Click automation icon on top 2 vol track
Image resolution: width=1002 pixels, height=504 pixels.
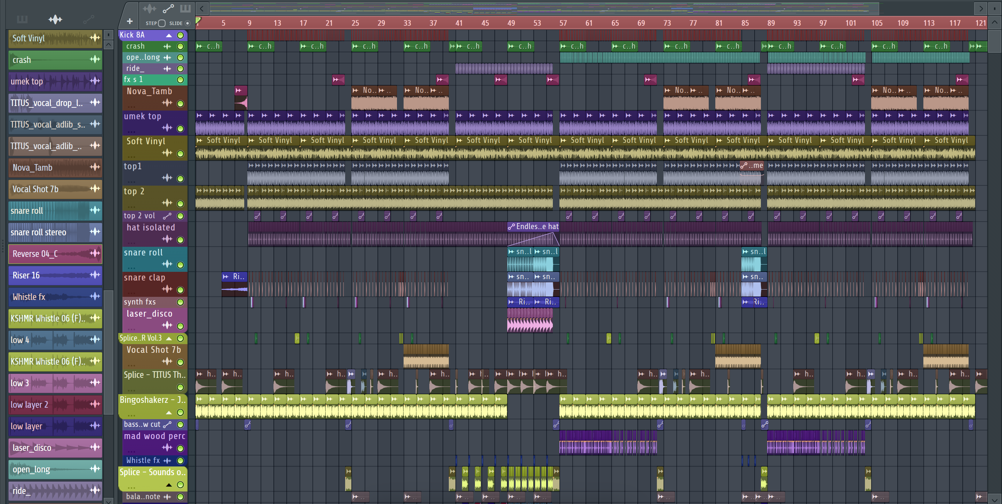tap(167, 216)
